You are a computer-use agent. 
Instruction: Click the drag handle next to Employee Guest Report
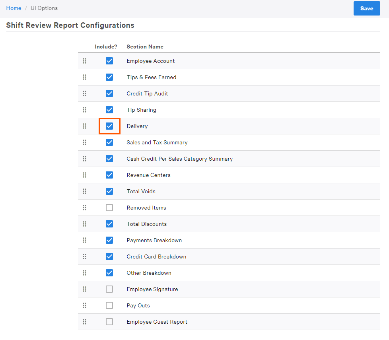[x=85, y=322]
